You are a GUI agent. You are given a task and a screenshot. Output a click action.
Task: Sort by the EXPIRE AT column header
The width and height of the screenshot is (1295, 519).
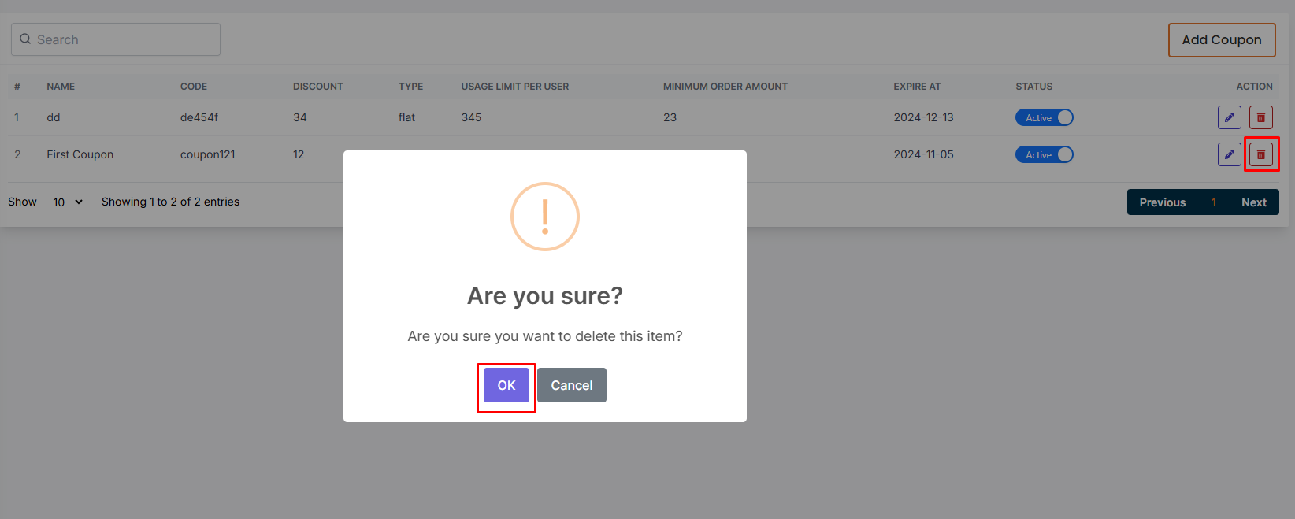[x=917, y=87]
